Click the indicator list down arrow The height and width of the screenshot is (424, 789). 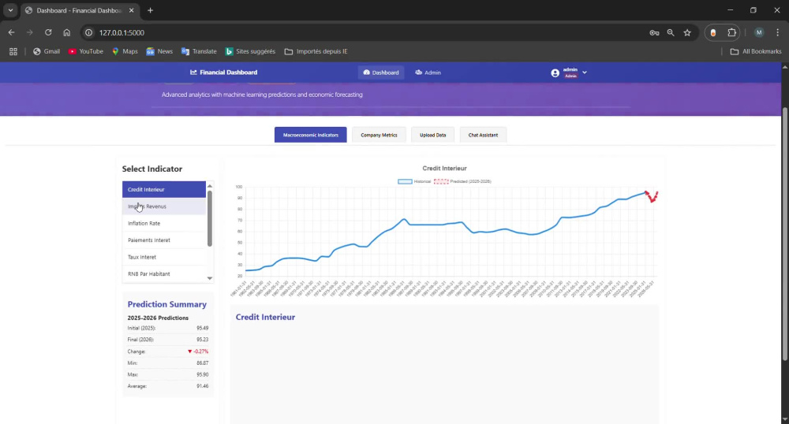coord(210,278)
